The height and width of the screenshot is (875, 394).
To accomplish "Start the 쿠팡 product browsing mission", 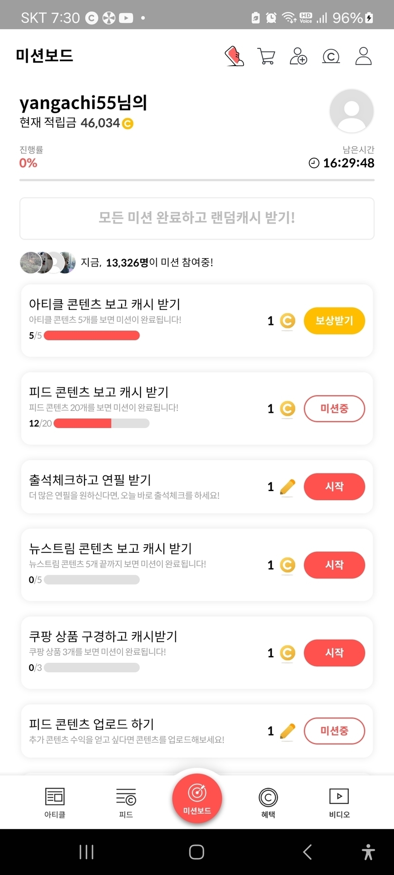I will [334, 653].
